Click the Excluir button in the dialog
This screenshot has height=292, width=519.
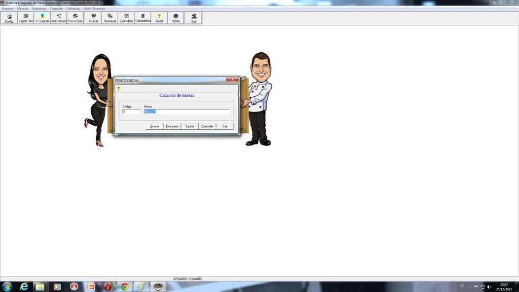coord(190,126)
